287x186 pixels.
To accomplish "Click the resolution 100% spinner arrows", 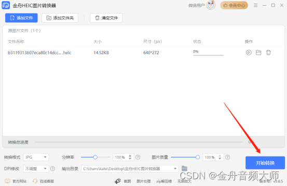I will (130, 157).
